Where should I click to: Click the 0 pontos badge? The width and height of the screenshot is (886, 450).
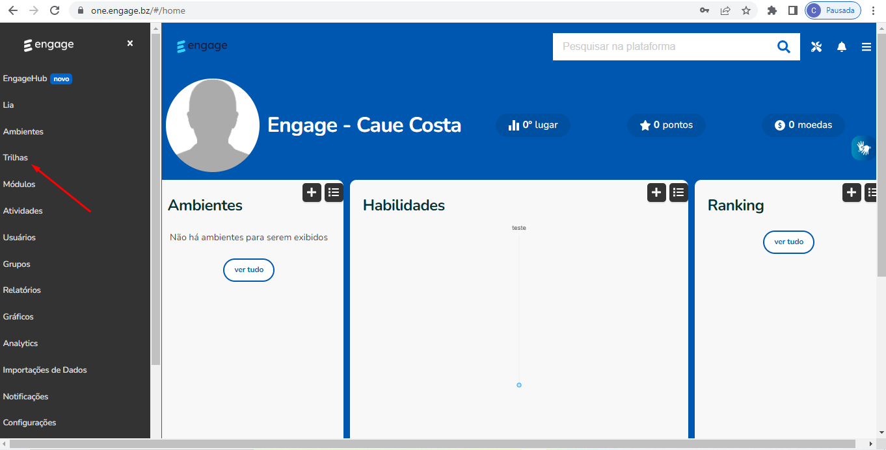pos(666,125)
